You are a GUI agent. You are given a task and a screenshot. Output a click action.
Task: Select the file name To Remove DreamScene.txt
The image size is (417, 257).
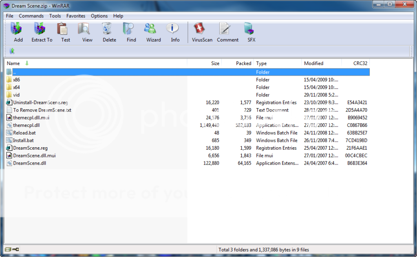42,110
